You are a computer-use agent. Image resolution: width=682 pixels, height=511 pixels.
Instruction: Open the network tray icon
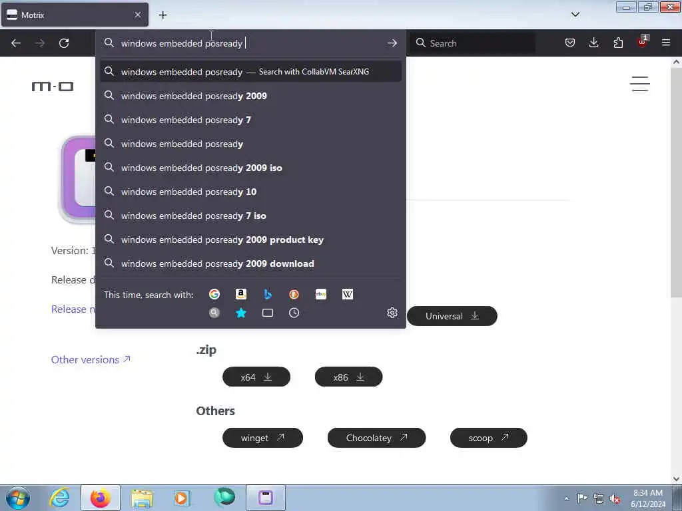599,499
